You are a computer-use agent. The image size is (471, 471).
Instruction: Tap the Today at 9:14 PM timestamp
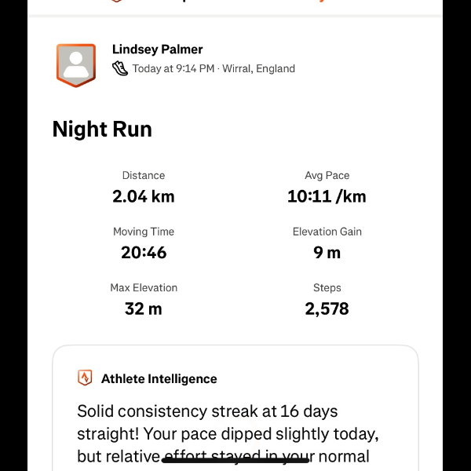(173, 68)
